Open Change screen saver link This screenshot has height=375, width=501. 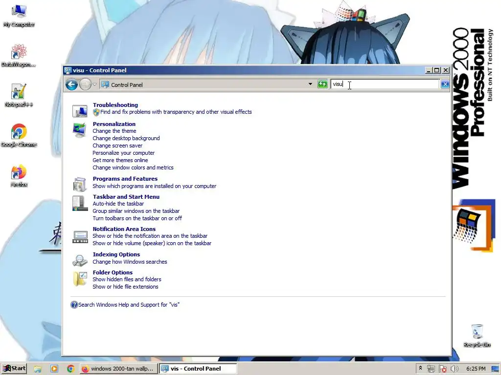(x=117, y=146)
